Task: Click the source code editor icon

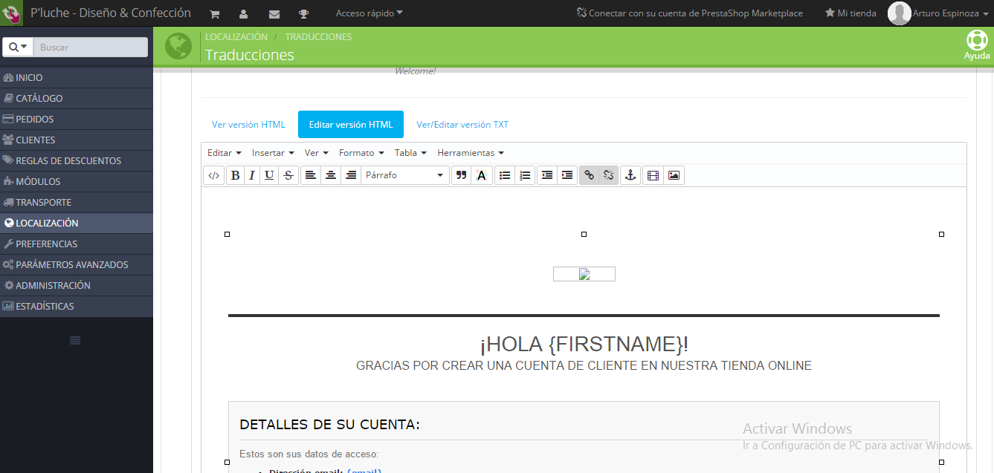Action: [x=213, y=175]
